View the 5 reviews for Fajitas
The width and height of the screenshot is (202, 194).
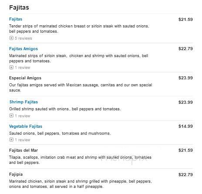[24, 38]
